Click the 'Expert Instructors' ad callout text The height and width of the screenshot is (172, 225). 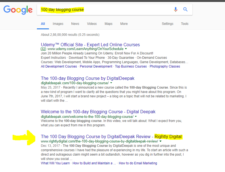[x=53, y=58]
